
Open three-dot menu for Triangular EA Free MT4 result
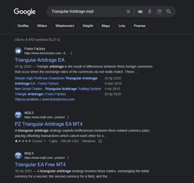pos(68,158)
